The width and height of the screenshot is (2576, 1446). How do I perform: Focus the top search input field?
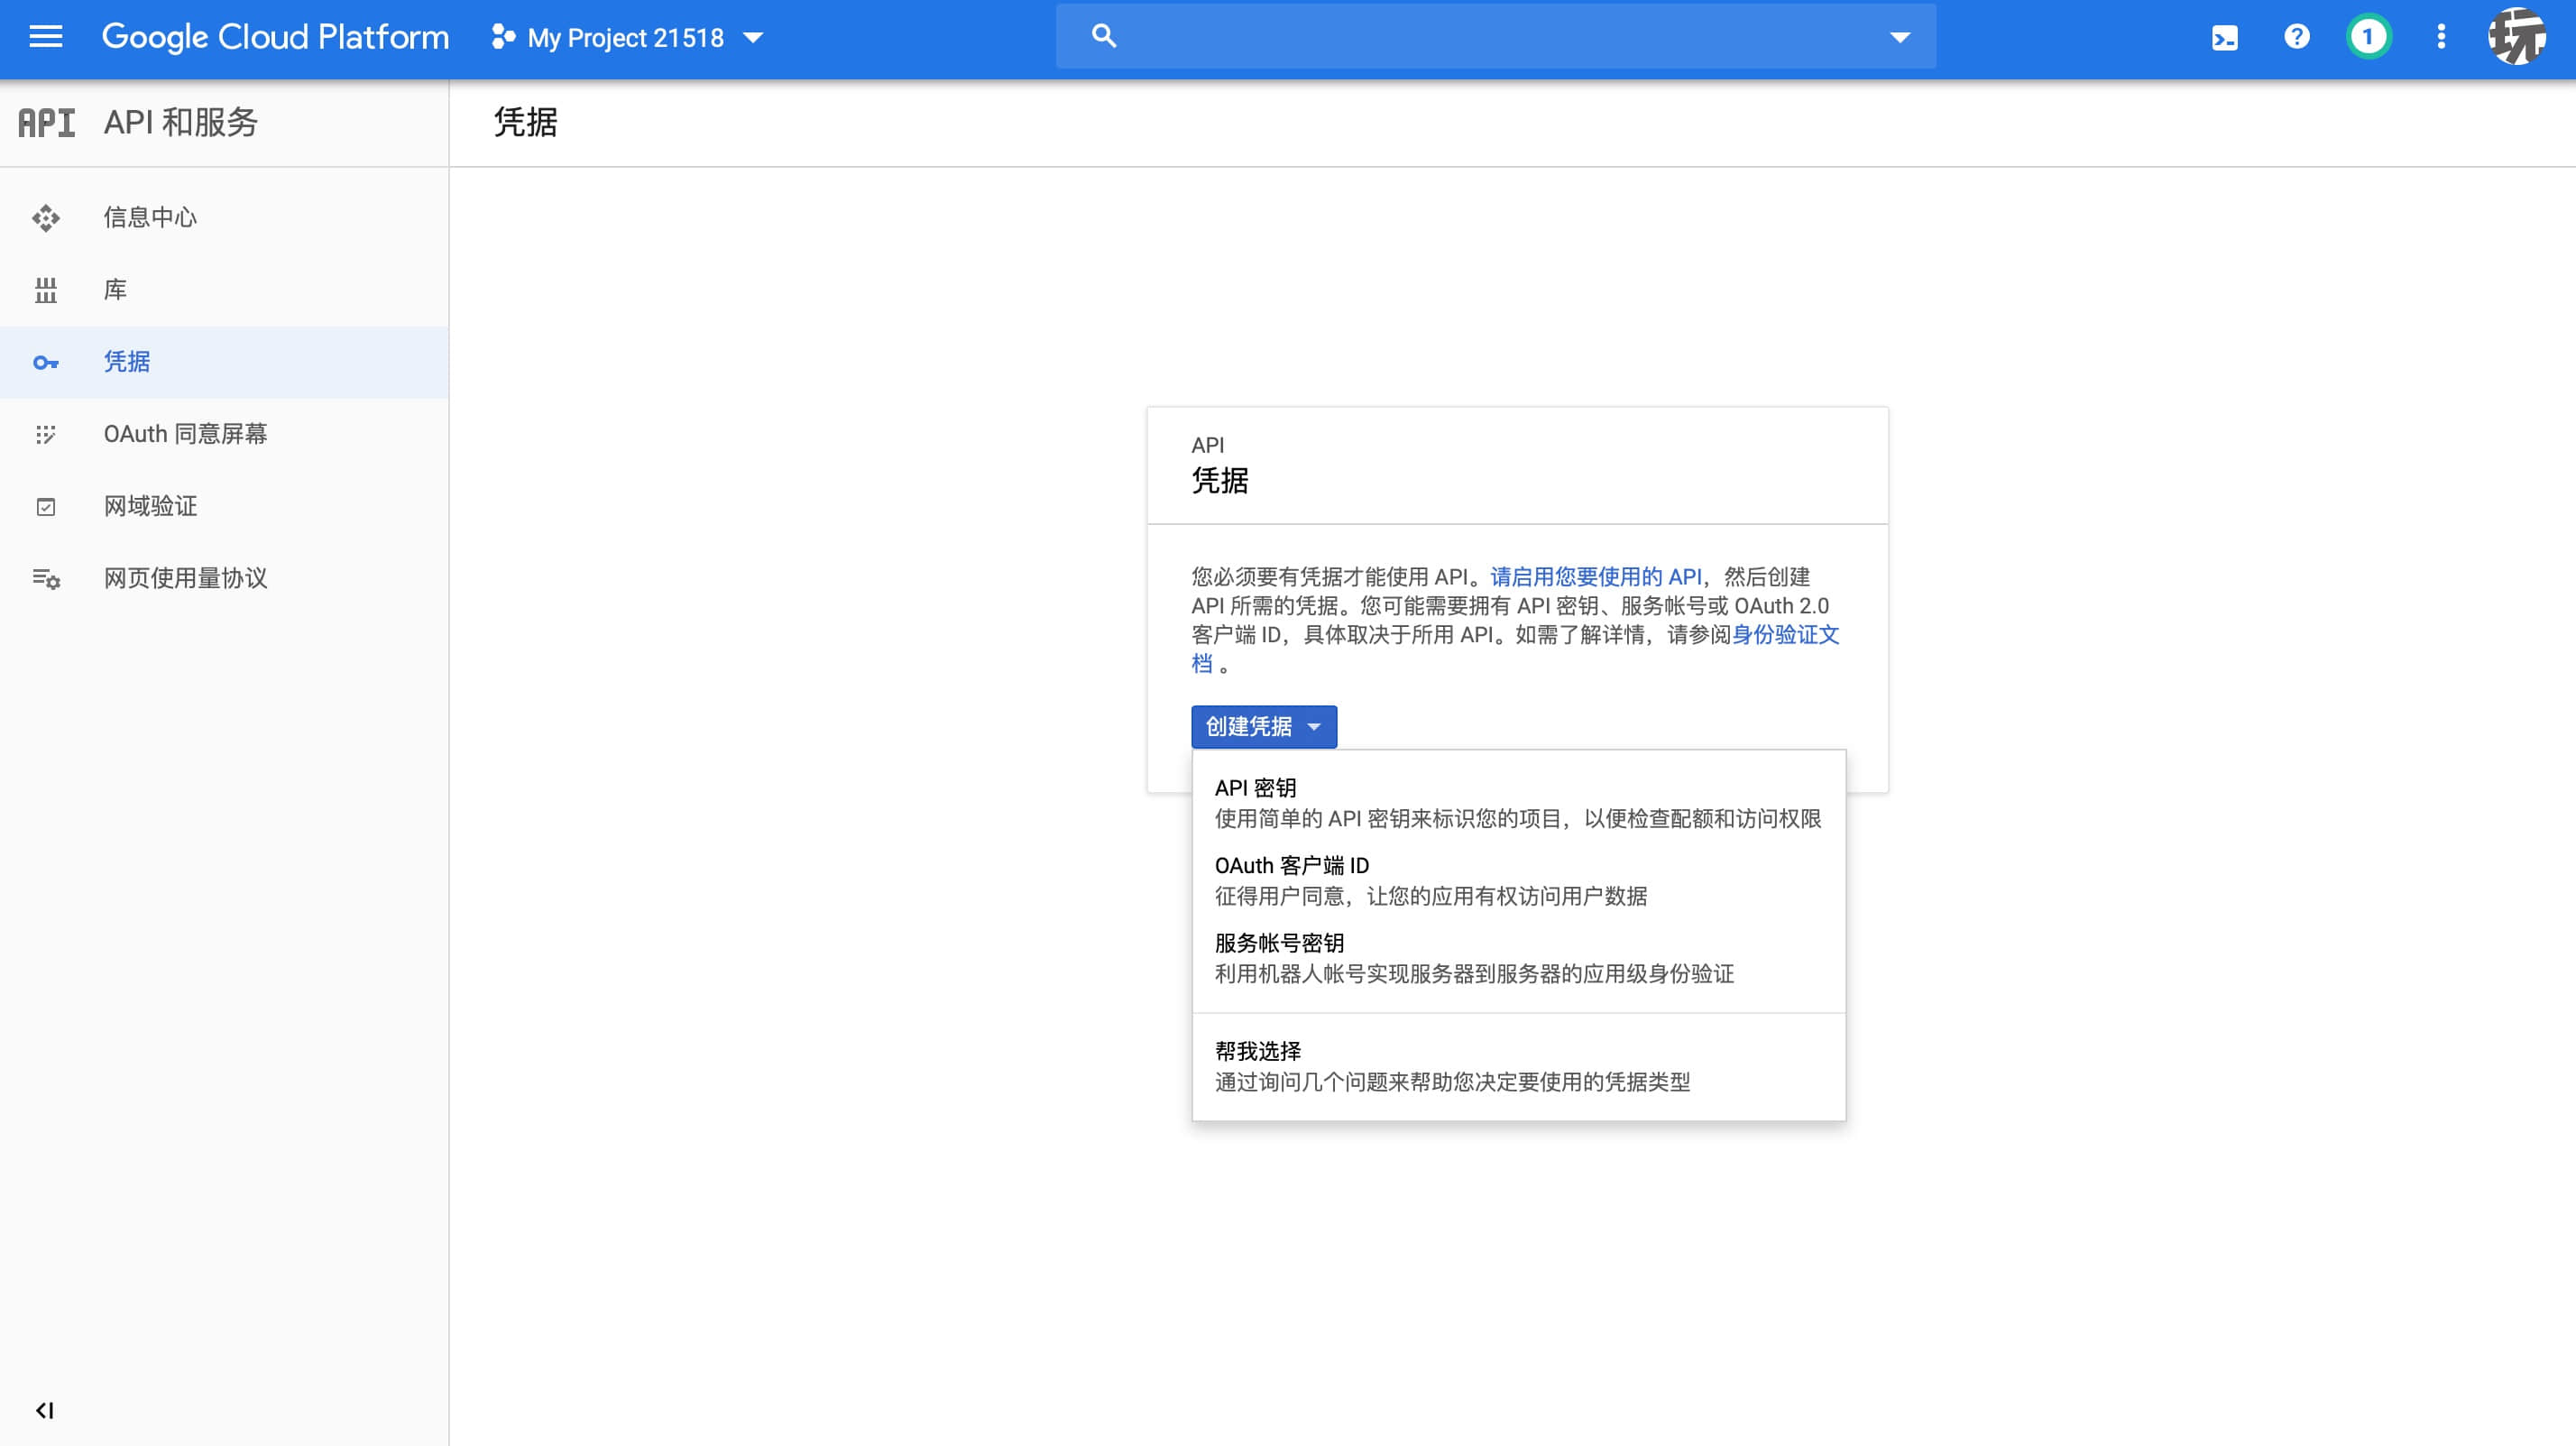coord(1496,36)
